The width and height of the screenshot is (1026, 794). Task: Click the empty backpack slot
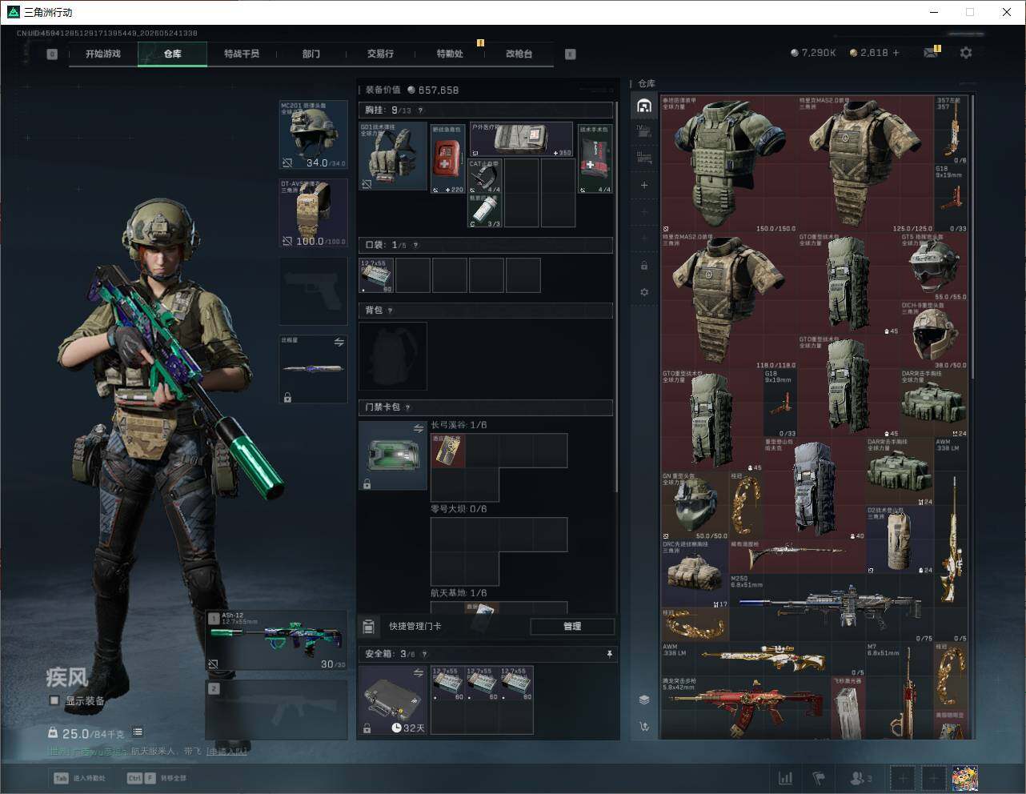pyautogui.click(x=393, y=356)
